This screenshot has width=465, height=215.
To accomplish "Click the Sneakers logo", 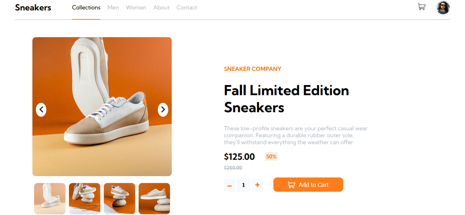I will [x=33, y=7].
